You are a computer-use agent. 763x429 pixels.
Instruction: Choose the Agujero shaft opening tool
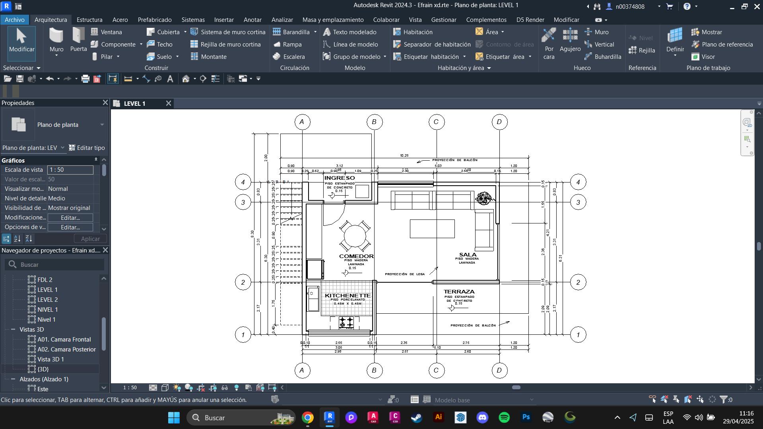point(570,40)
